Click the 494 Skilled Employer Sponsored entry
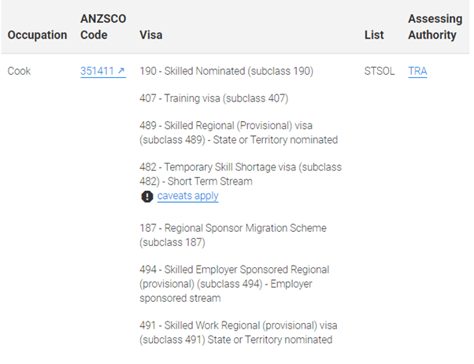This screenshot has height=364, width=474. [235, 284]
